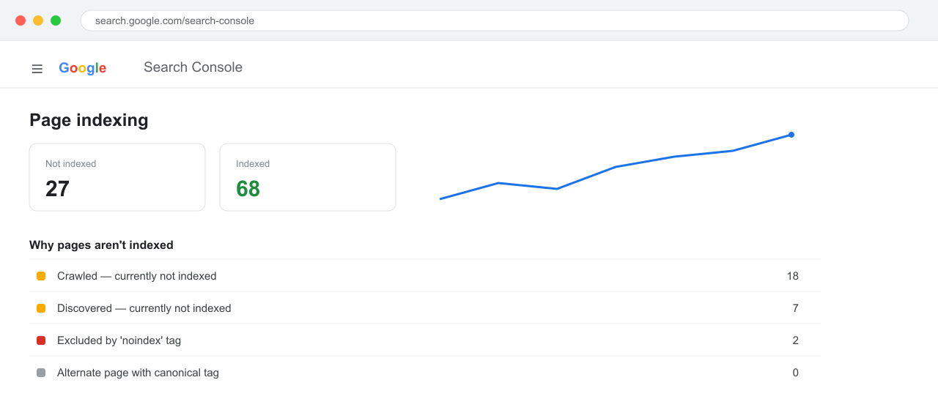The width and height of the screenshot is (938, 410).
Task: Open the hamburger navigation menu
Action: [37, 68]
